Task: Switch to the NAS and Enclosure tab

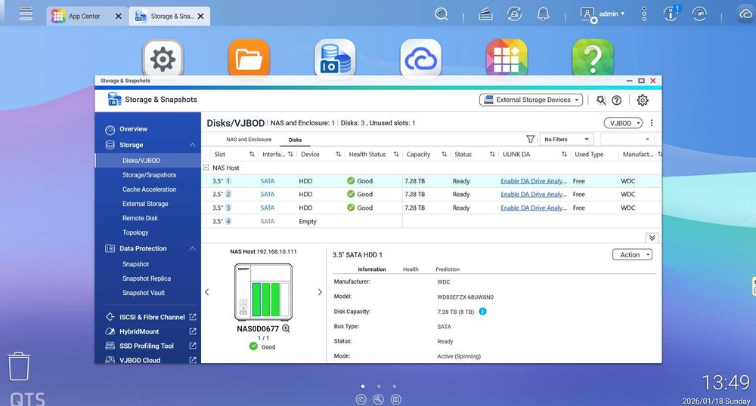Action: (249, 140)
